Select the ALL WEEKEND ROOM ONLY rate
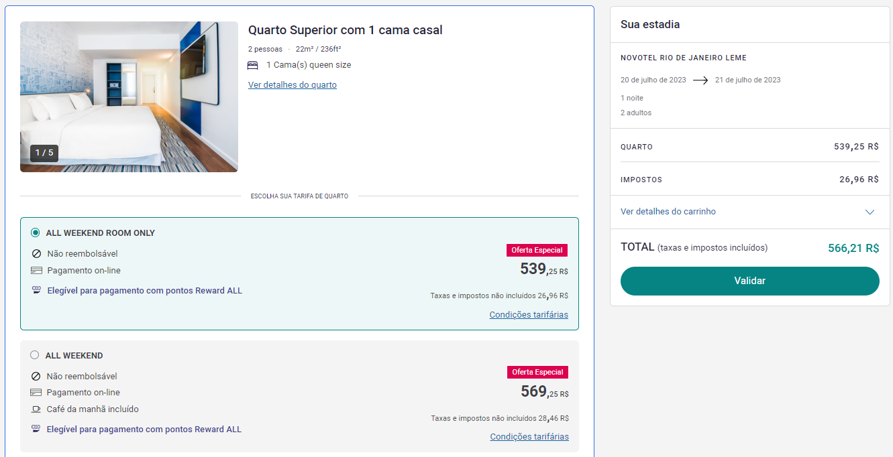The image size is (893, 457). (36, 233)
